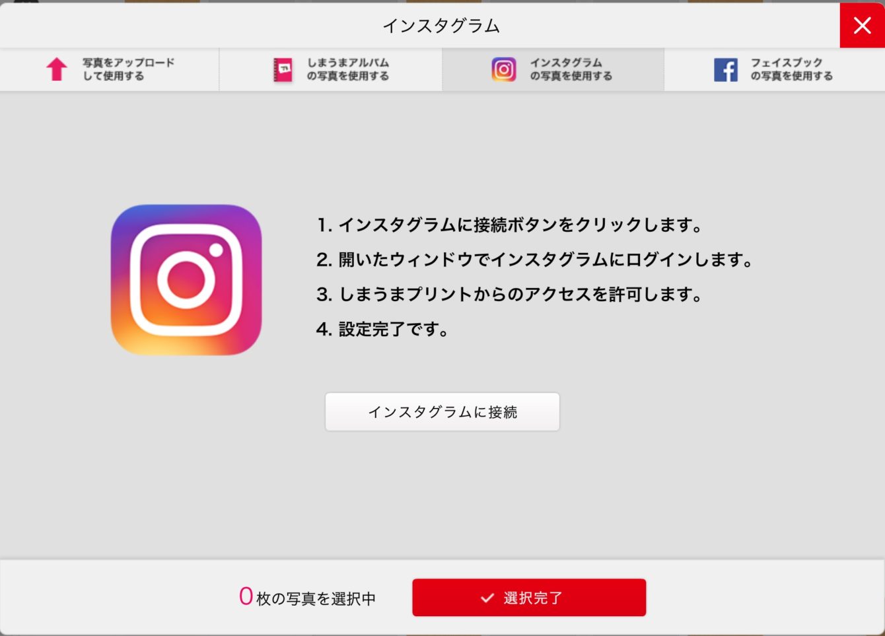Click step 1 インスタグラムに接続ボタン instruction text

510,225
